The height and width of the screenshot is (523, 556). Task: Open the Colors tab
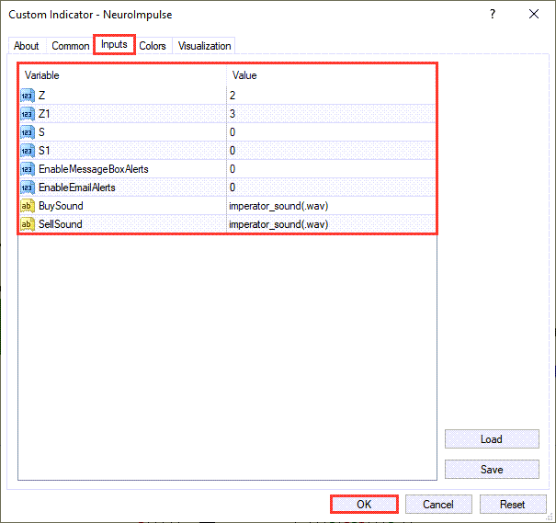pos(153,46)
